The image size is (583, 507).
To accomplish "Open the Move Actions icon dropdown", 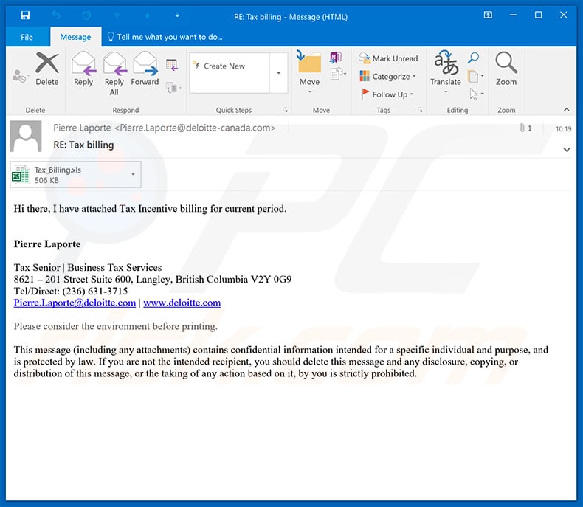I will pyautogui.click(x=338, y=74).
